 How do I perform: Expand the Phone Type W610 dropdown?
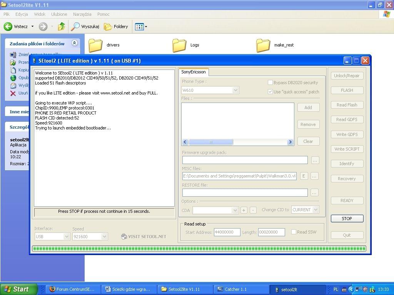pos(235,90)
